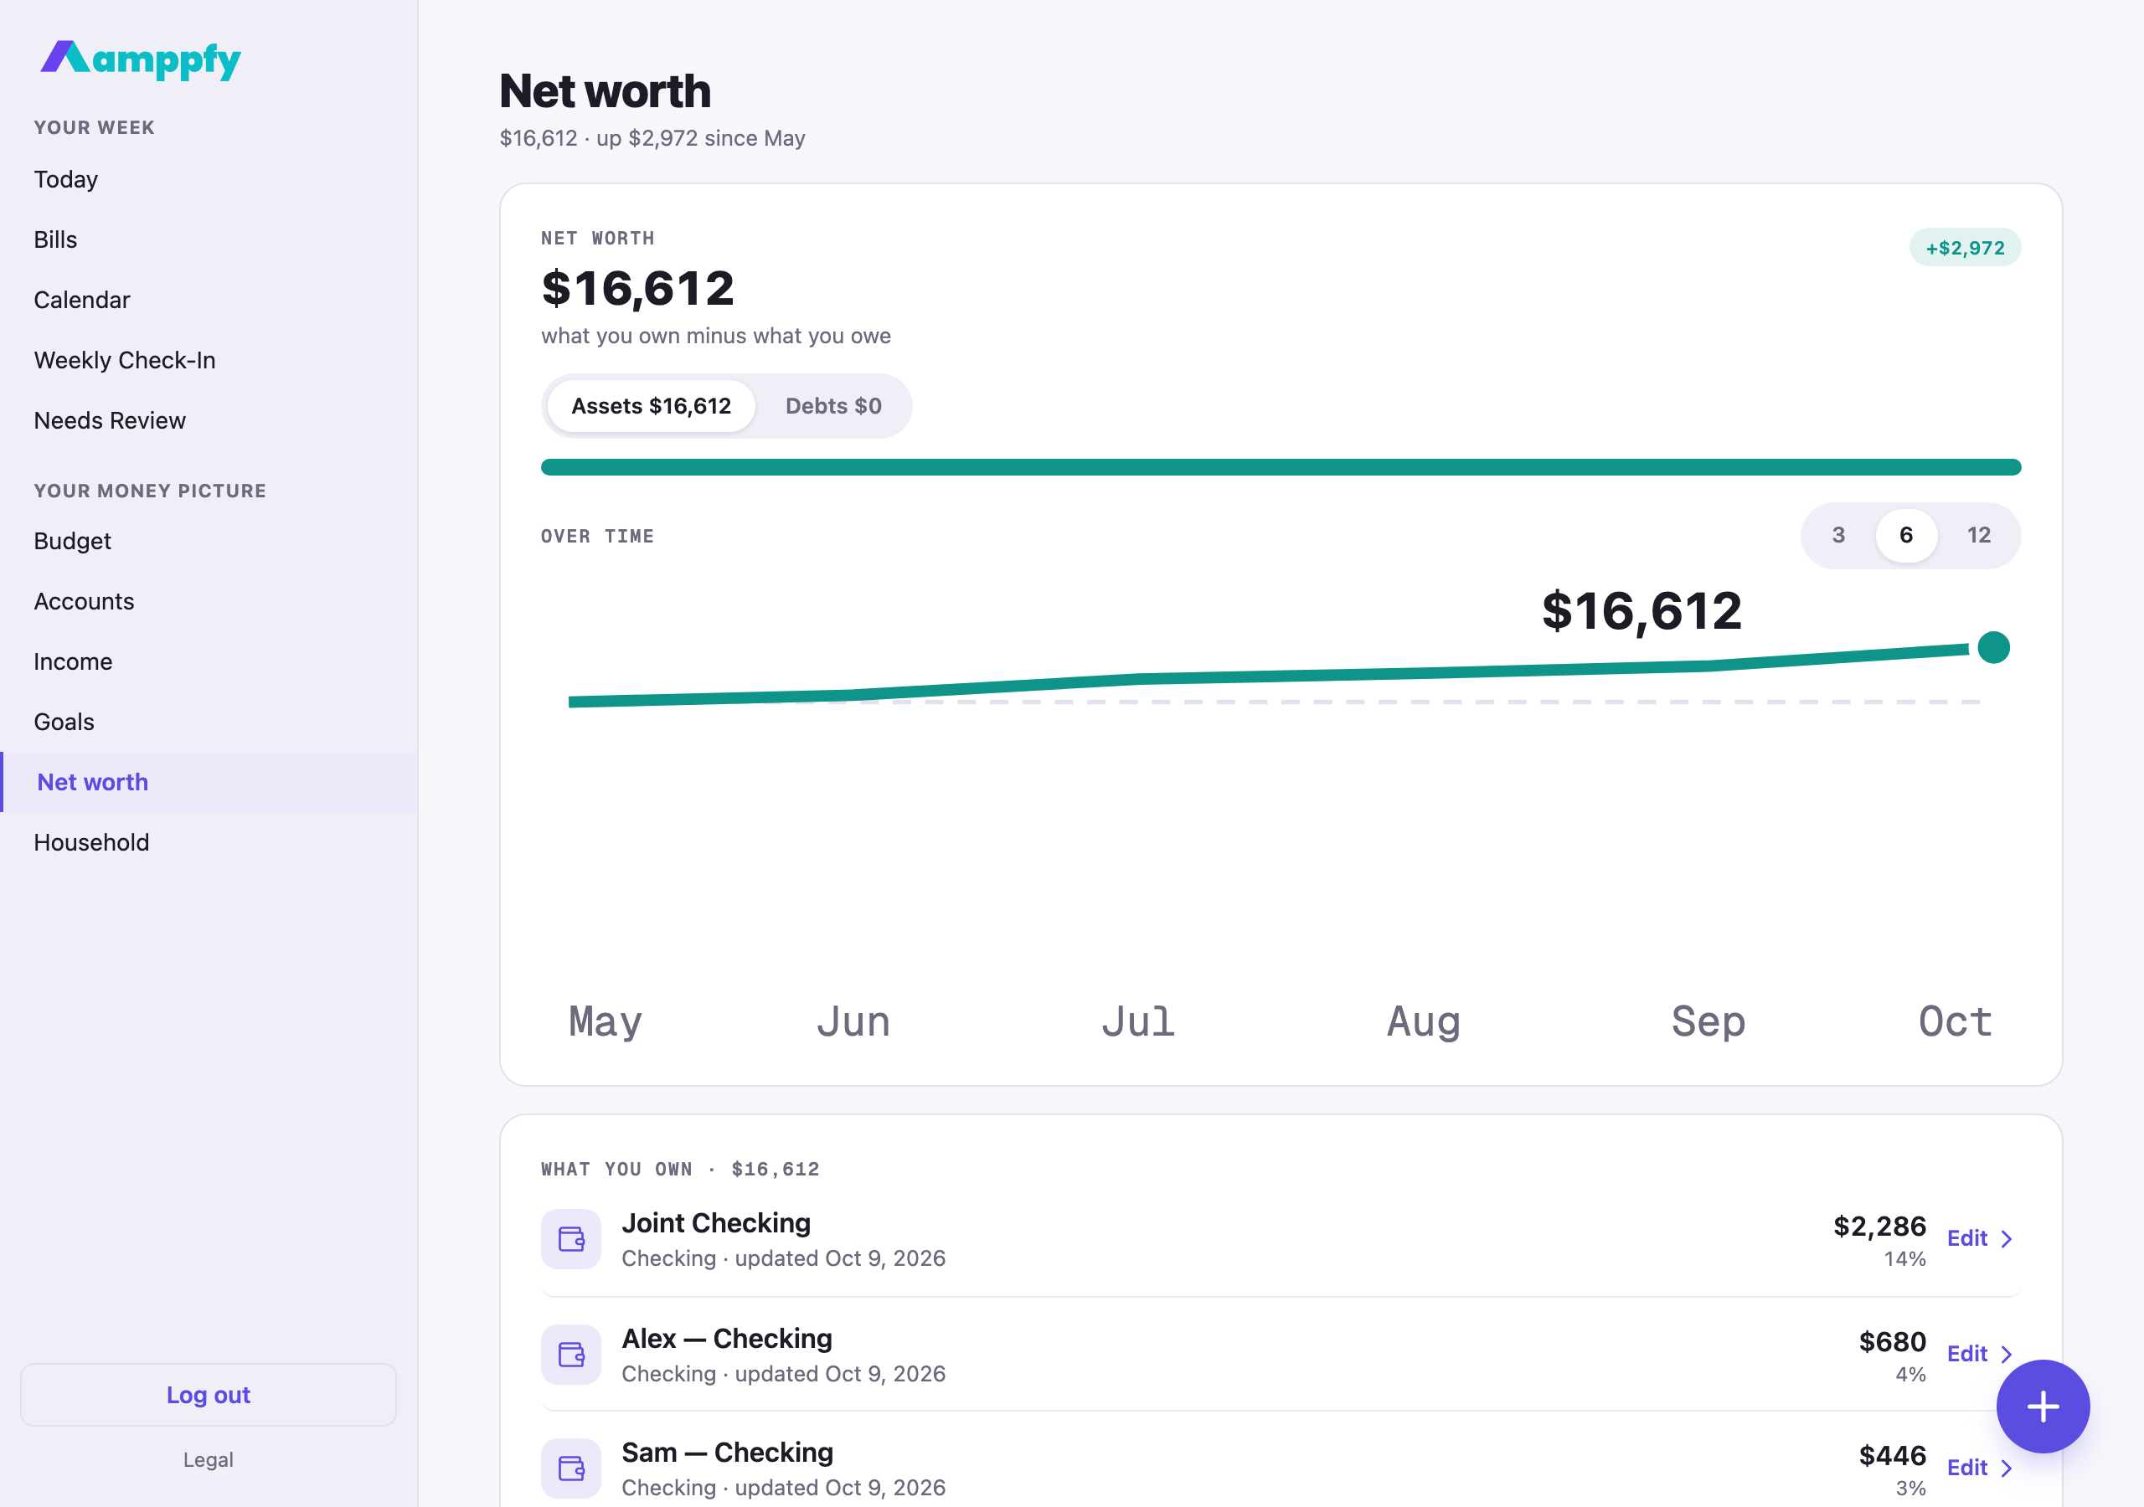Edit the Alex — Checking account
The width and height of the screenshot is (2144, 1507).
pyautogui.click(x=1966, y=1354)
